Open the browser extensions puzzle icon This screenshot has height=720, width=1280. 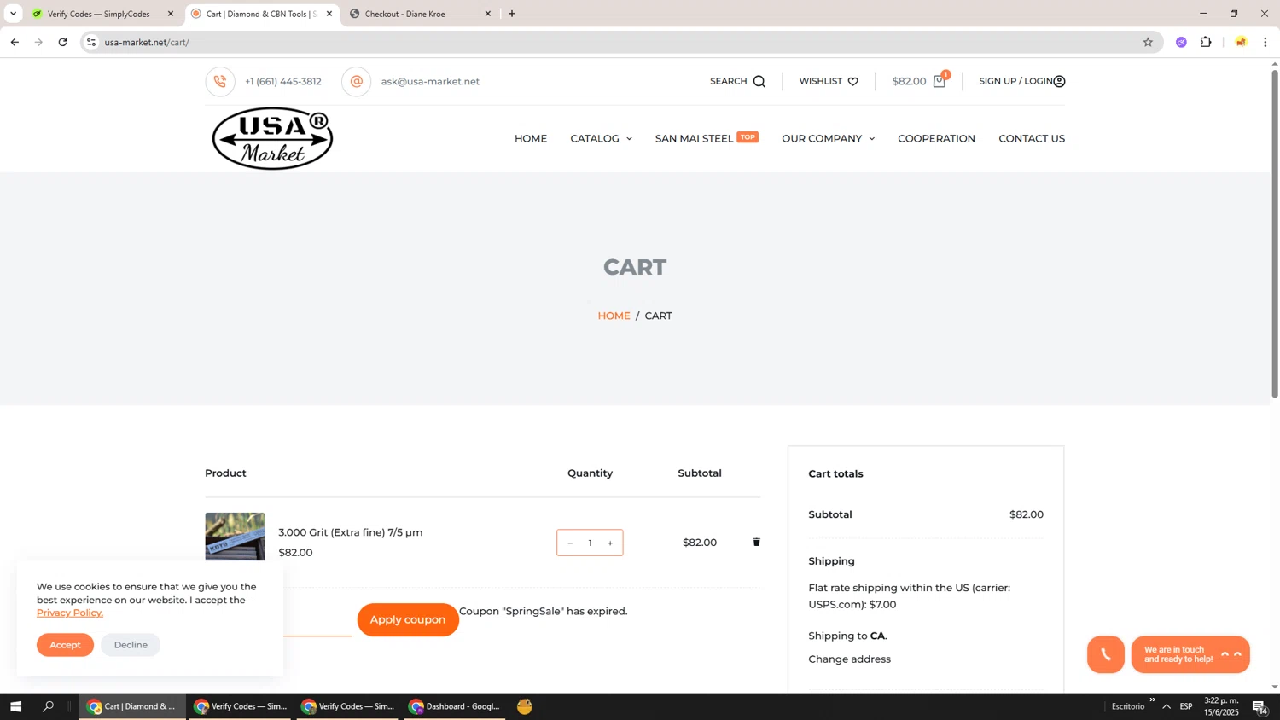click(x=1206, y=42)
